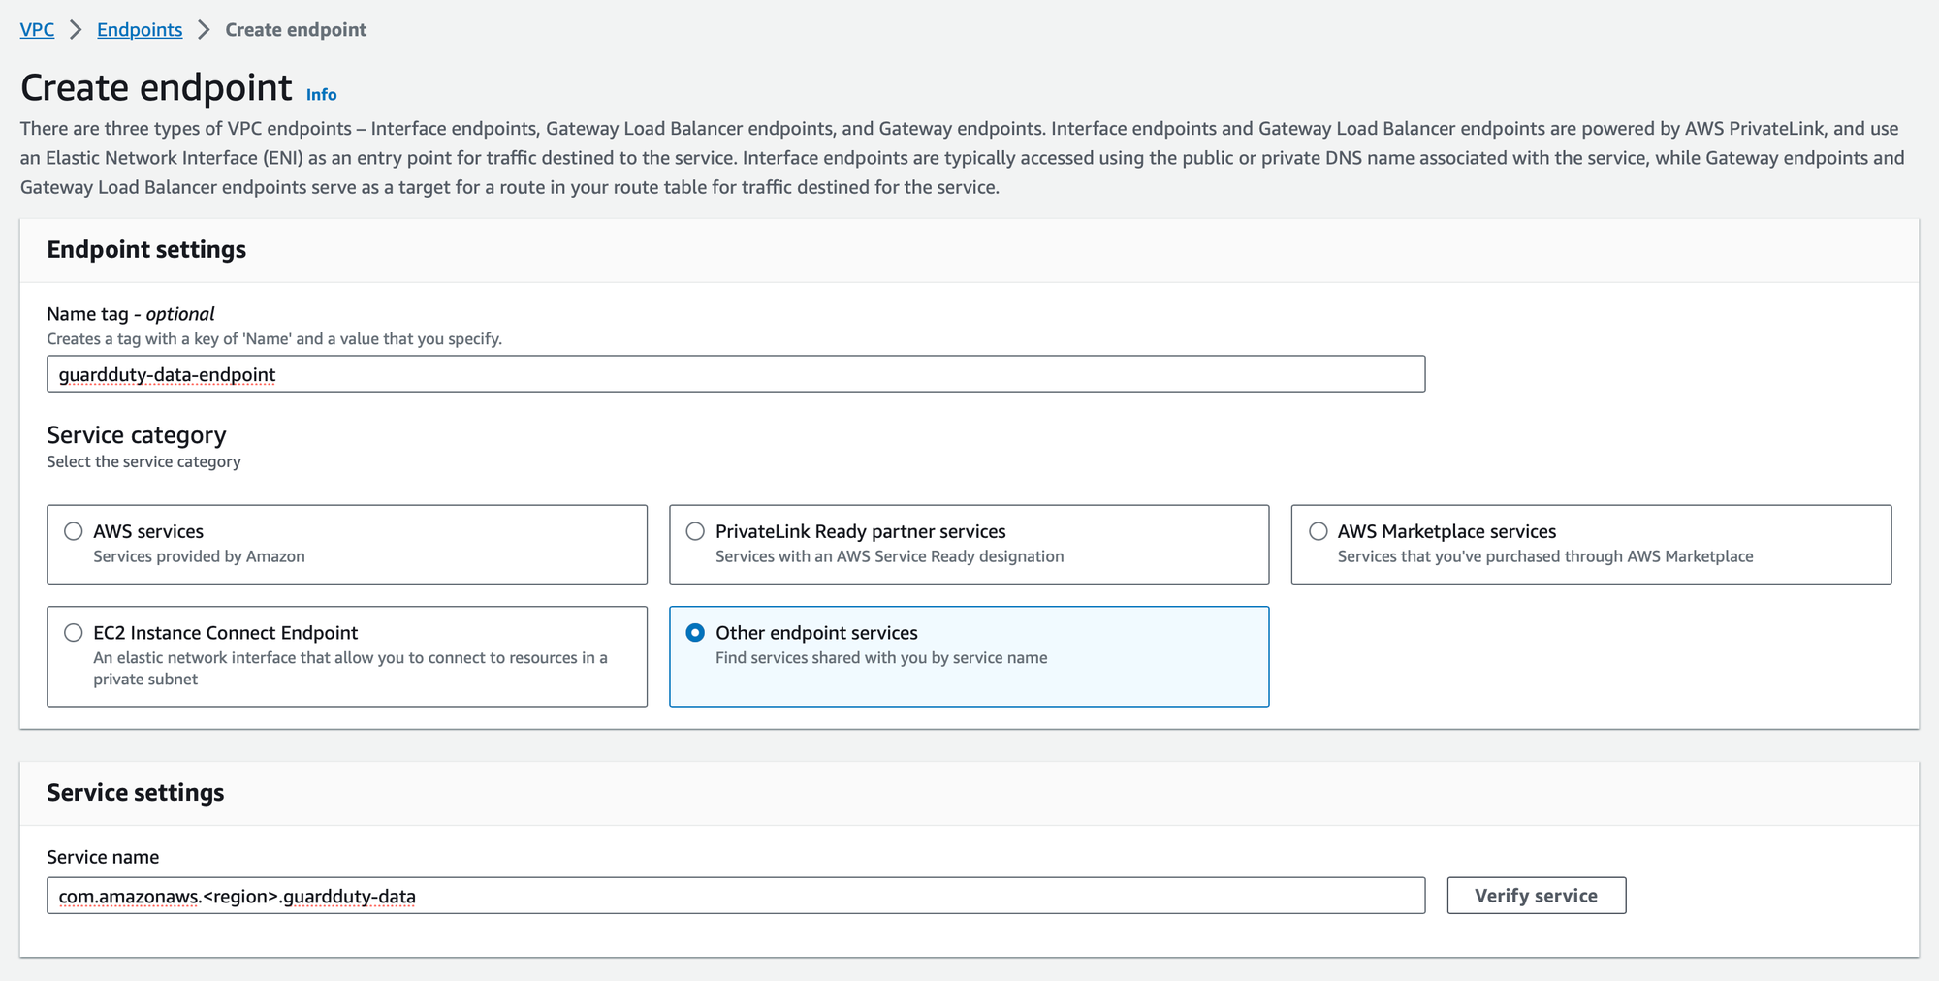This screenshot has width=1939, height=981.
Task: Select the AWS services radio option
Action: [74, 531]
